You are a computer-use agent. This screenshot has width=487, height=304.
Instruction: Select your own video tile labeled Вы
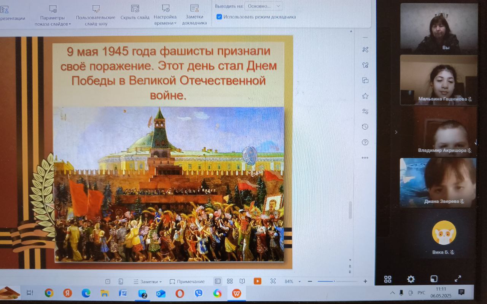coord(439,28)
